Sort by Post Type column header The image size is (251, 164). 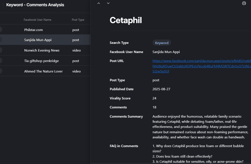coord(78,20)
